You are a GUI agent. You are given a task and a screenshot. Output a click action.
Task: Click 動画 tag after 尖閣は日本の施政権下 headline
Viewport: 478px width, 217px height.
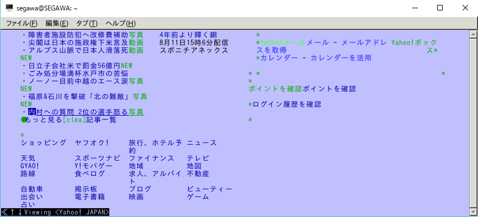click(x=136, y=42)
